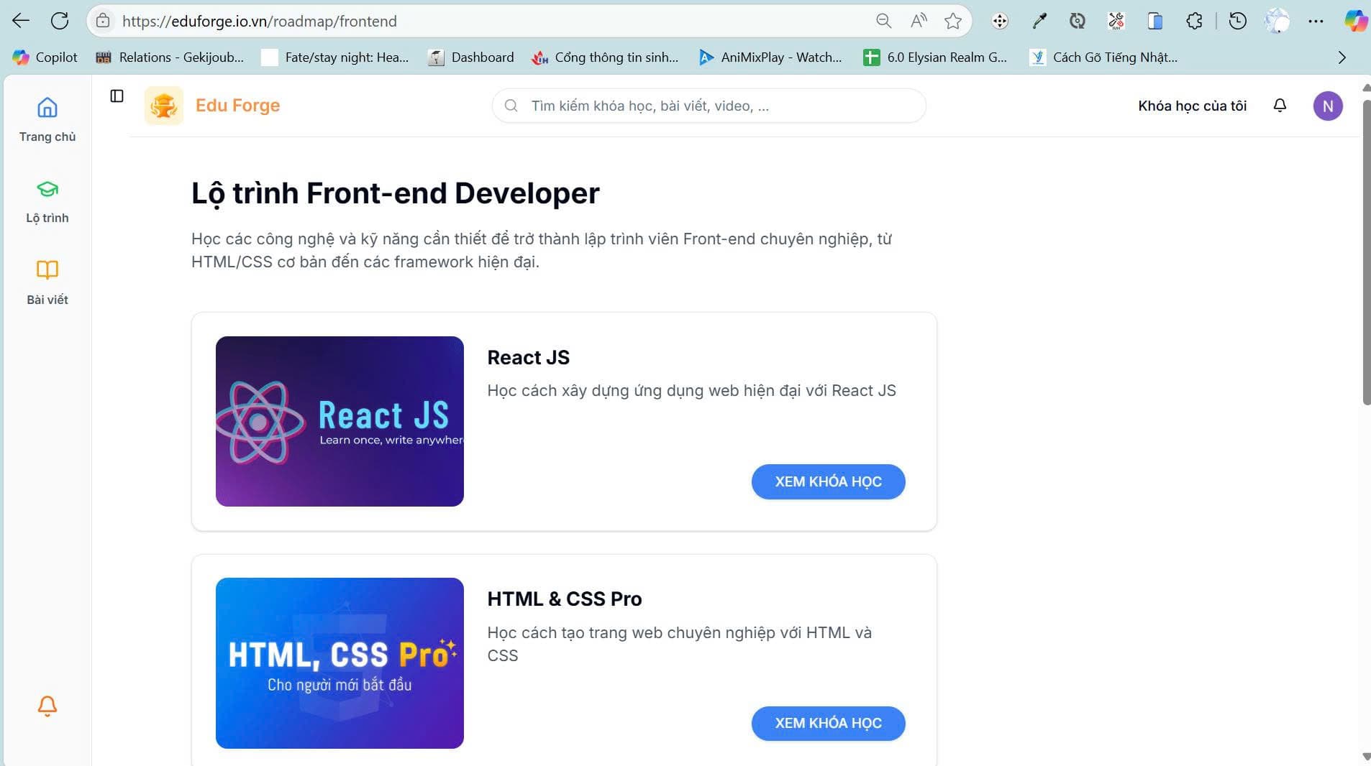Open notifications bell in the header
Viewport: 1371px width, 766px height.
coord(1280,106)
